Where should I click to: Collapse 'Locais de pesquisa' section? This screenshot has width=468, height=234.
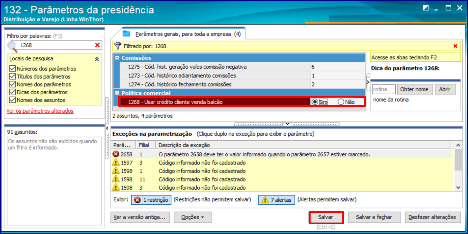click(x=97, y=59)
